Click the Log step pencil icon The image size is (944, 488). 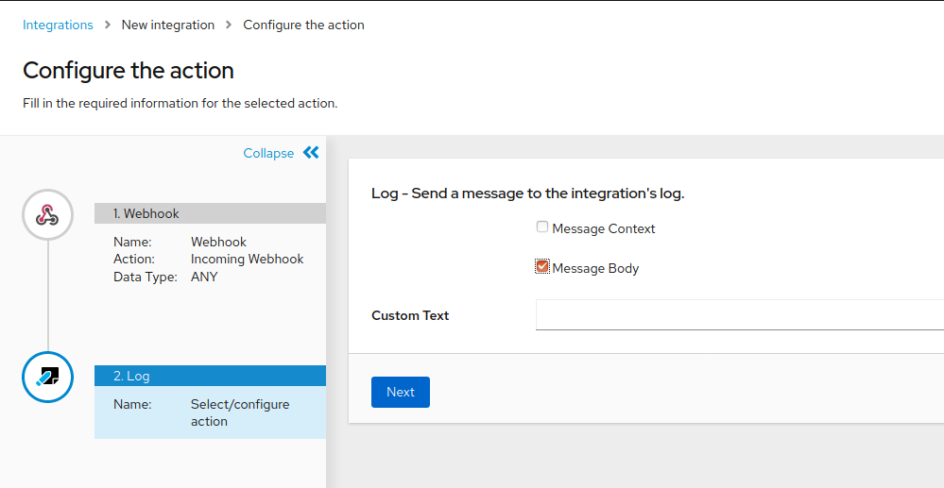coord(47,378)
